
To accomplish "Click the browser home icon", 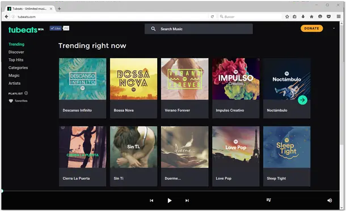I will [311, 17].
